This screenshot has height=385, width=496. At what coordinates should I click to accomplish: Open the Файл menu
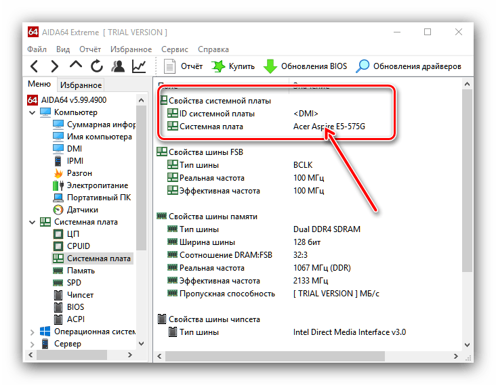coord(37,49)
